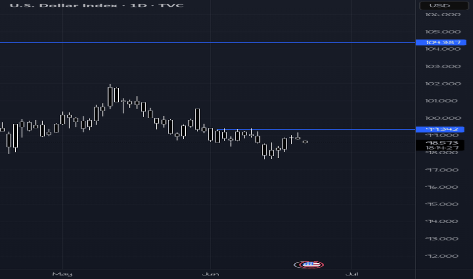Click the countdown timer 18:14:27
Image resolution: width=473 pixels, height=279 pixels.
(442, 148)
